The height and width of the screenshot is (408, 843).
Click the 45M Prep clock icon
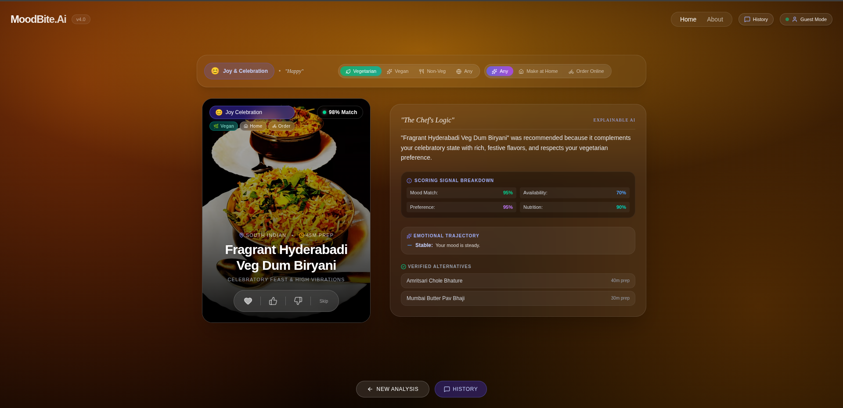click(302, 235)
